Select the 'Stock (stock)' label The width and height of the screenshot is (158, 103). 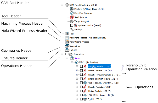(81, 17)
